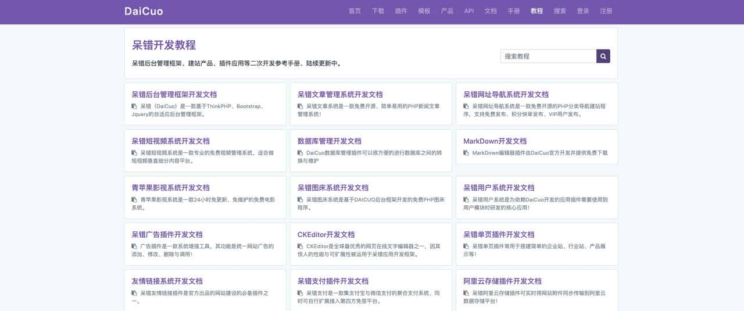Open 阿里云存储插件开发文档 link

[502, 281]
